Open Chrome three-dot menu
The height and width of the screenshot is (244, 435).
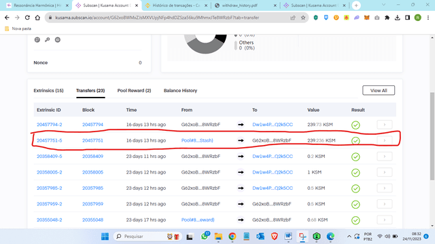pyautogui.click(x=428, y=18)
